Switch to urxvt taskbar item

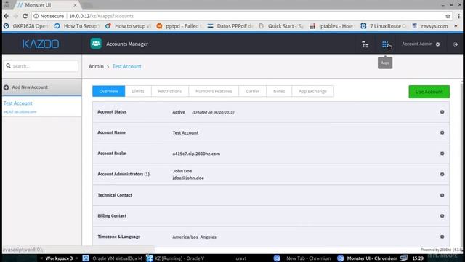point(240,258)
